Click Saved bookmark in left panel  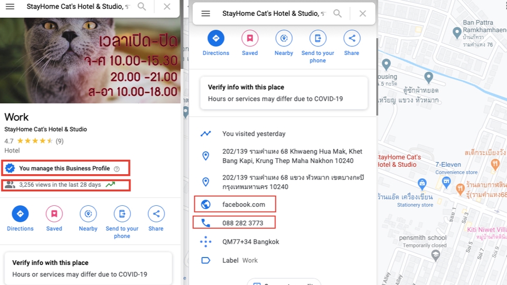[x=54, y=218]
